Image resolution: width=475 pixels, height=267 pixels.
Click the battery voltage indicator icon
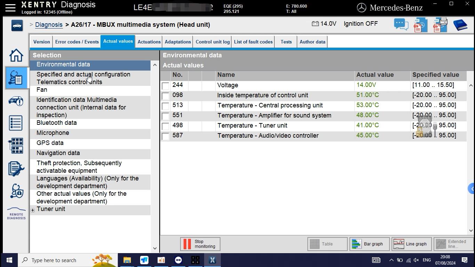pos(315,24)
